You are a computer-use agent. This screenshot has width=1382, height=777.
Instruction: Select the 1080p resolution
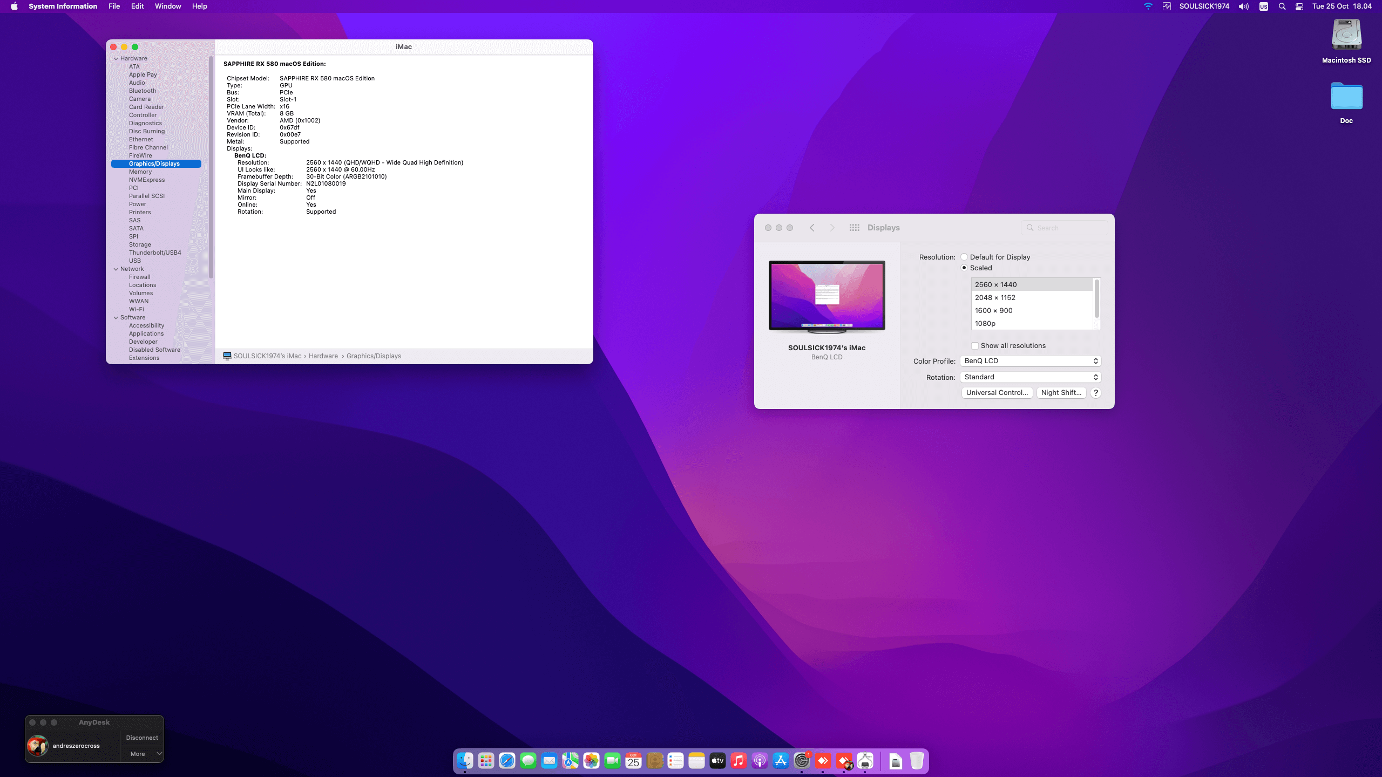[1032, 323]
